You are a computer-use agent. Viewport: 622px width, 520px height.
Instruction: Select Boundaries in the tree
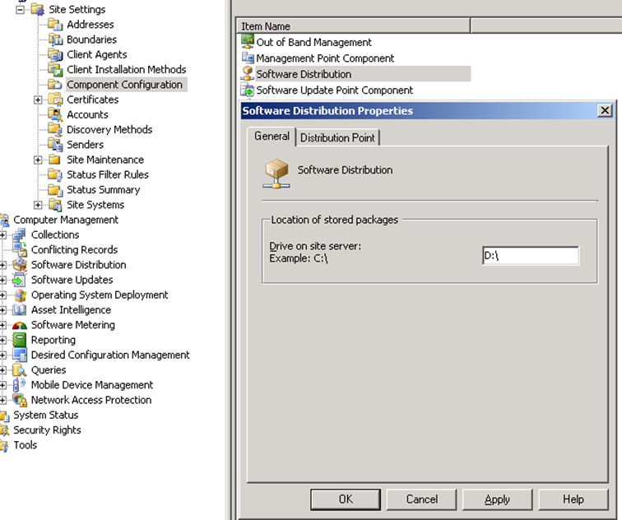[91, 39]
